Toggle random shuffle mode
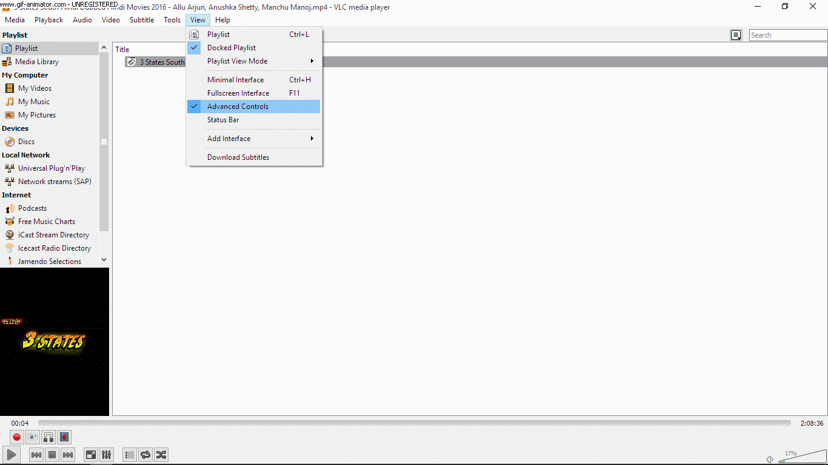828x465 pixels. point(161,455)
